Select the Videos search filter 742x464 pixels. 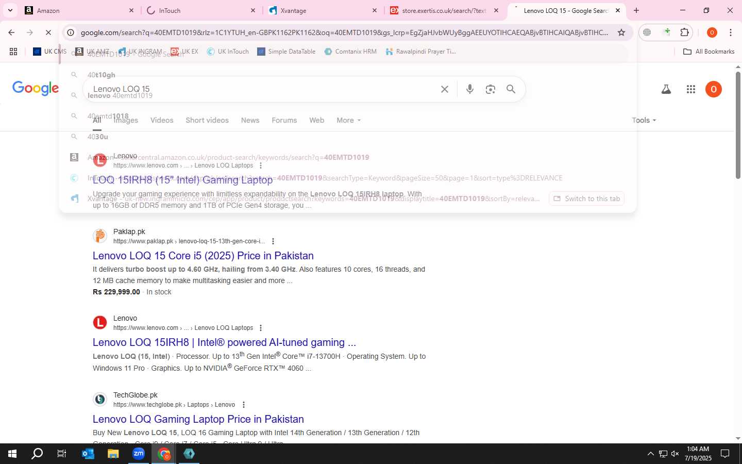(x=162, y=120)
